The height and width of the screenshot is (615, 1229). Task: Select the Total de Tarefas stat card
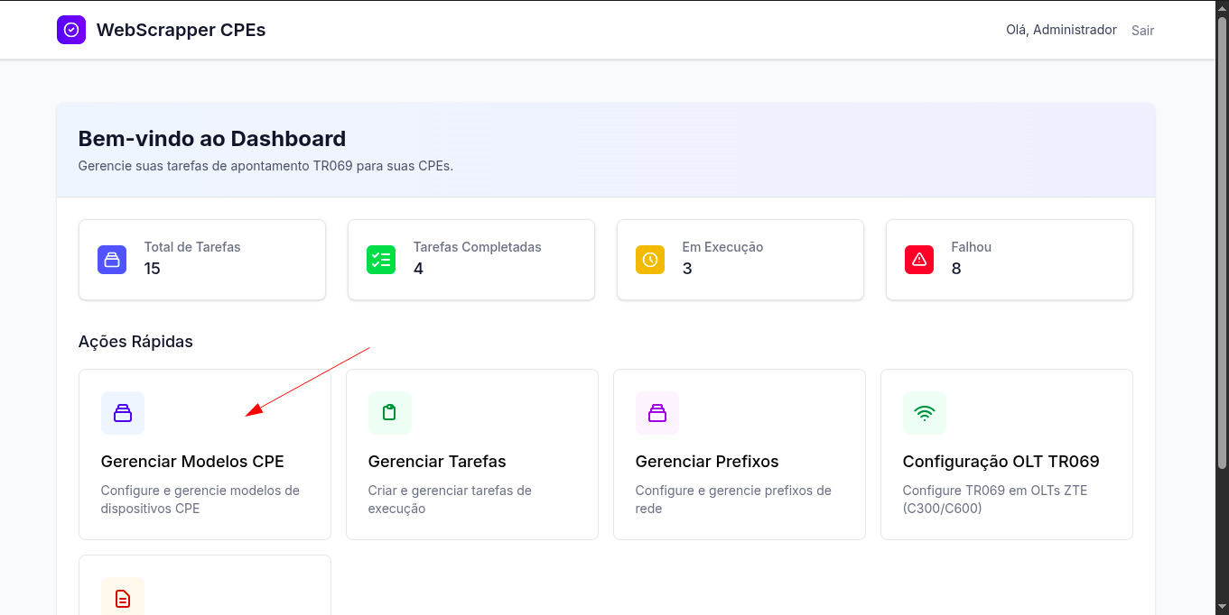click(x=202, y=260)
